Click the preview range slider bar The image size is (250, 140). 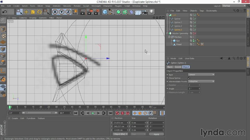click(x=40, y=113)
